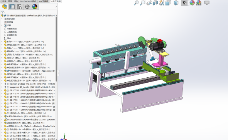This screenshot has height=140, width=228.
Task: Select the 右视基准面 plane item
Action: (12, 35)
